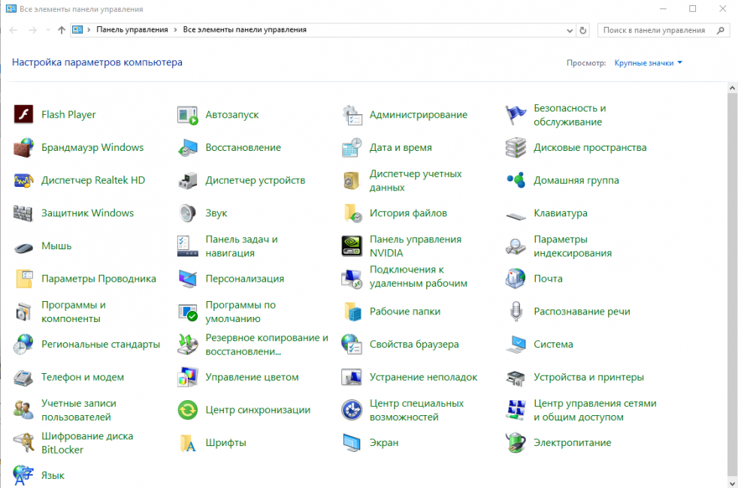Open the Flash Player icon
The width and height of the screenshot is (738, 488).
tap(23, 114)
